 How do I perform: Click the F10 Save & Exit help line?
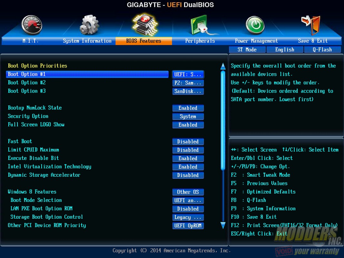254,217
